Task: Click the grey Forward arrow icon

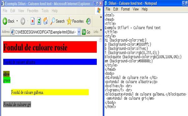Action: point(23,21)
